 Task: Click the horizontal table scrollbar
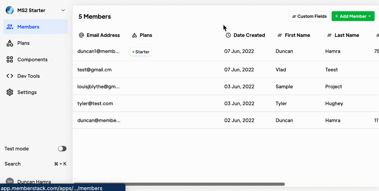tap(179, 184)
